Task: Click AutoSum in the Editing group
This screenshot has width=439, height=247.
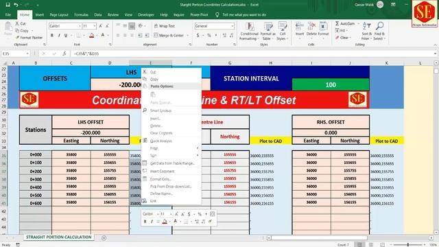Action: (x=345, y=23)
